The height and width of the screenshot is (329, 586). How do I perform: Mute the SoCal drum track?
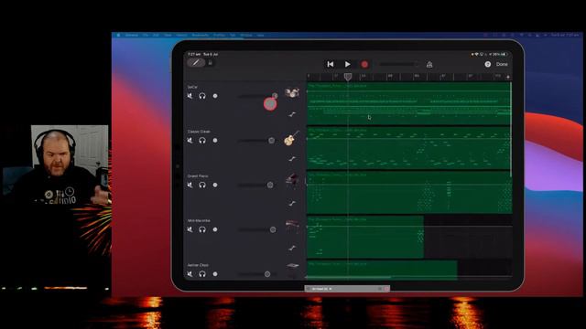pyautogui.click(x=190, y=96)
